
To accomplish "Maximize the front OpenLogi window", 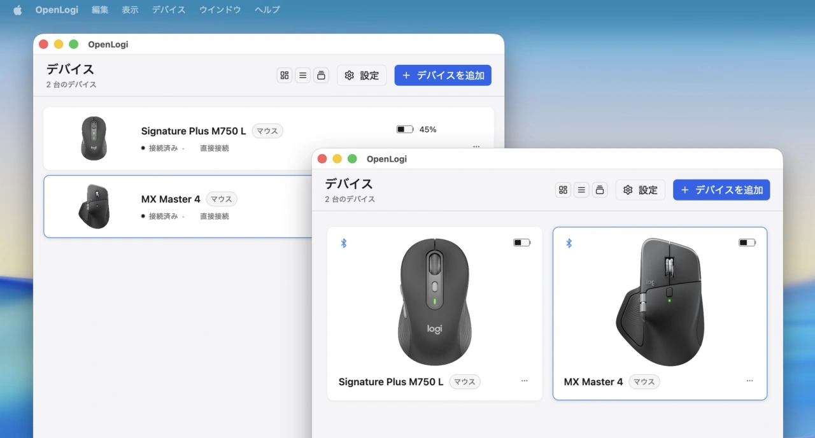I will [352, 159].
